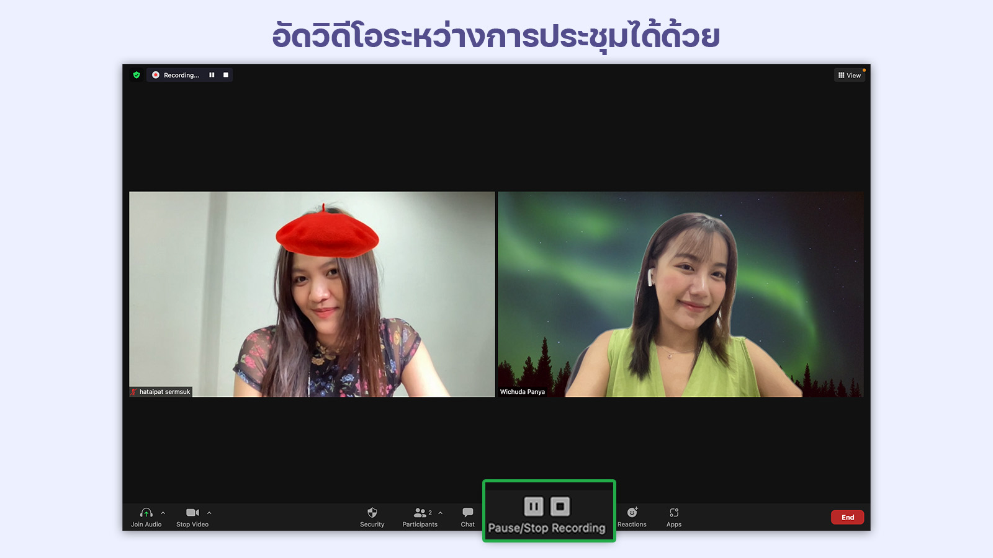Open the Reactions smiley icon
993x558 pixels.
coord(632,513)
